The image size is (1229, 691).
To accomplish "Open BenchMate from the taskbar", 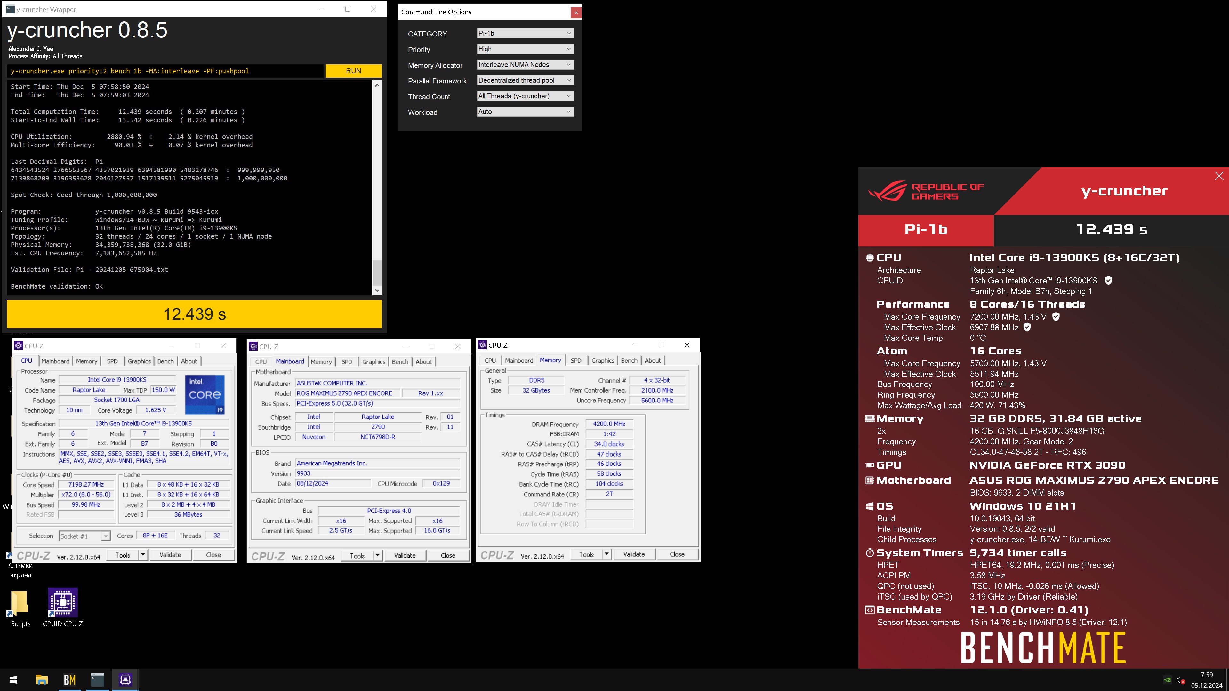I will (70, 679).
